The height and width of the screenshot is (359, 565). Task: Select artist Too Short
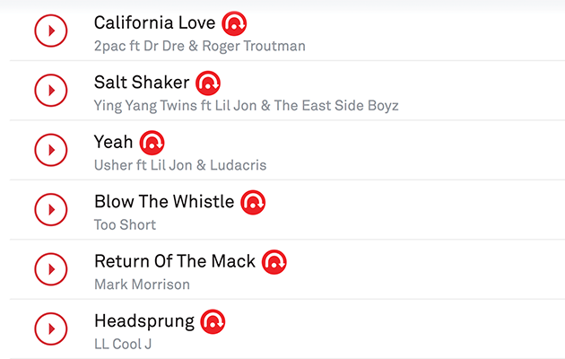125,224
